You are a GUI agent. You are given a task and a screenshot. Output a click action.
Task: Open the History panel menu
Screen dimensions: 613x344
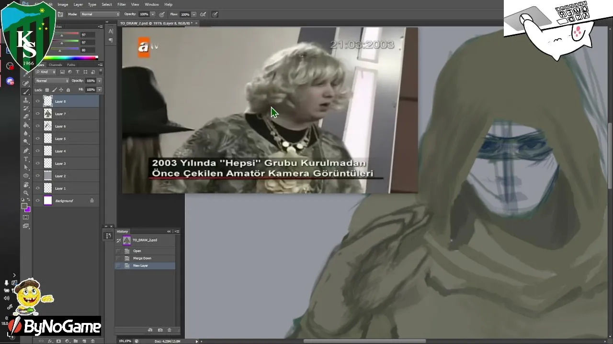(177, 231)
